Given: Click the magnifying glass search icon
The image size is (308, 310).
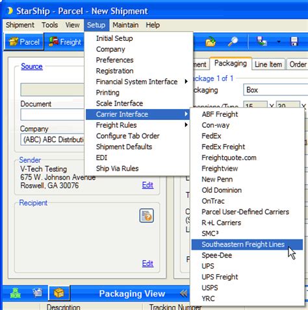Looking at the screenshot, I should (x=233, y=42).
